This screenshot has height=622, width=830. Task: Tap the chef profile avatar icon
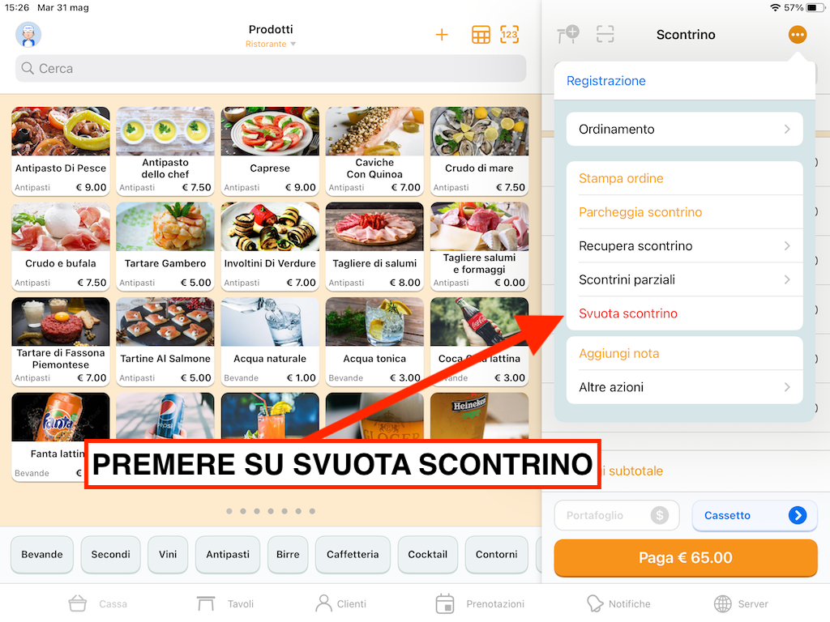point(28,35)
